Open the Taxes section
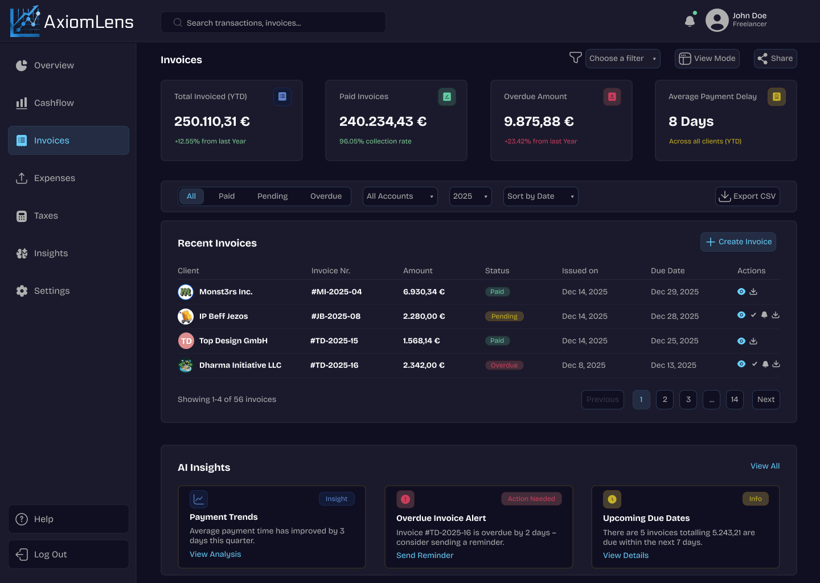Screen dimensions: 820x583 coord(46,215)
